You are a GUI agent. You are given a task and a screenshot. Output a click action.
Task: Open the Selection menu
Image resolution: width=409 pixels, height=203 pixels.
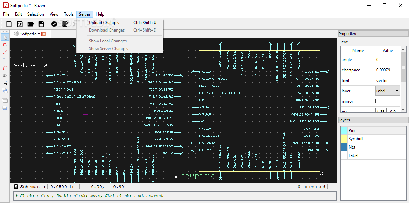(x=36, y=14)
